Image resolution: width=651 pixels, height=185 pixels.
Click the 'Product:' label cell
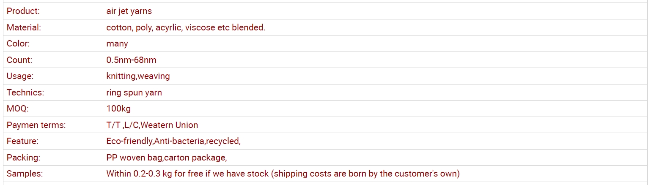click(53, 11)
